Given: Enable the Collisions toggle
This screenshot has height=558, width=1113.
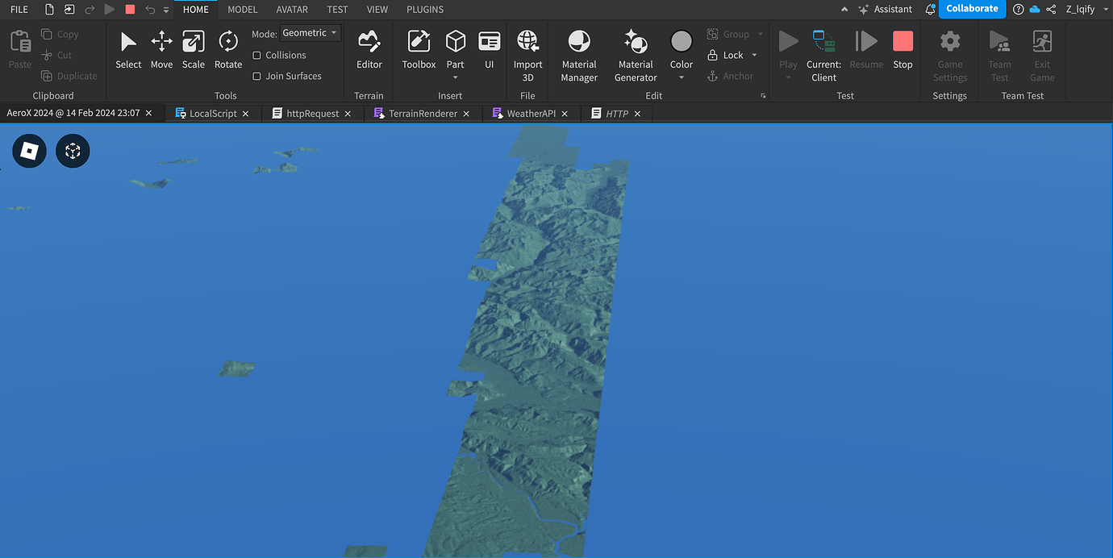Looking at the screenshot, I should tap(256, 55).
